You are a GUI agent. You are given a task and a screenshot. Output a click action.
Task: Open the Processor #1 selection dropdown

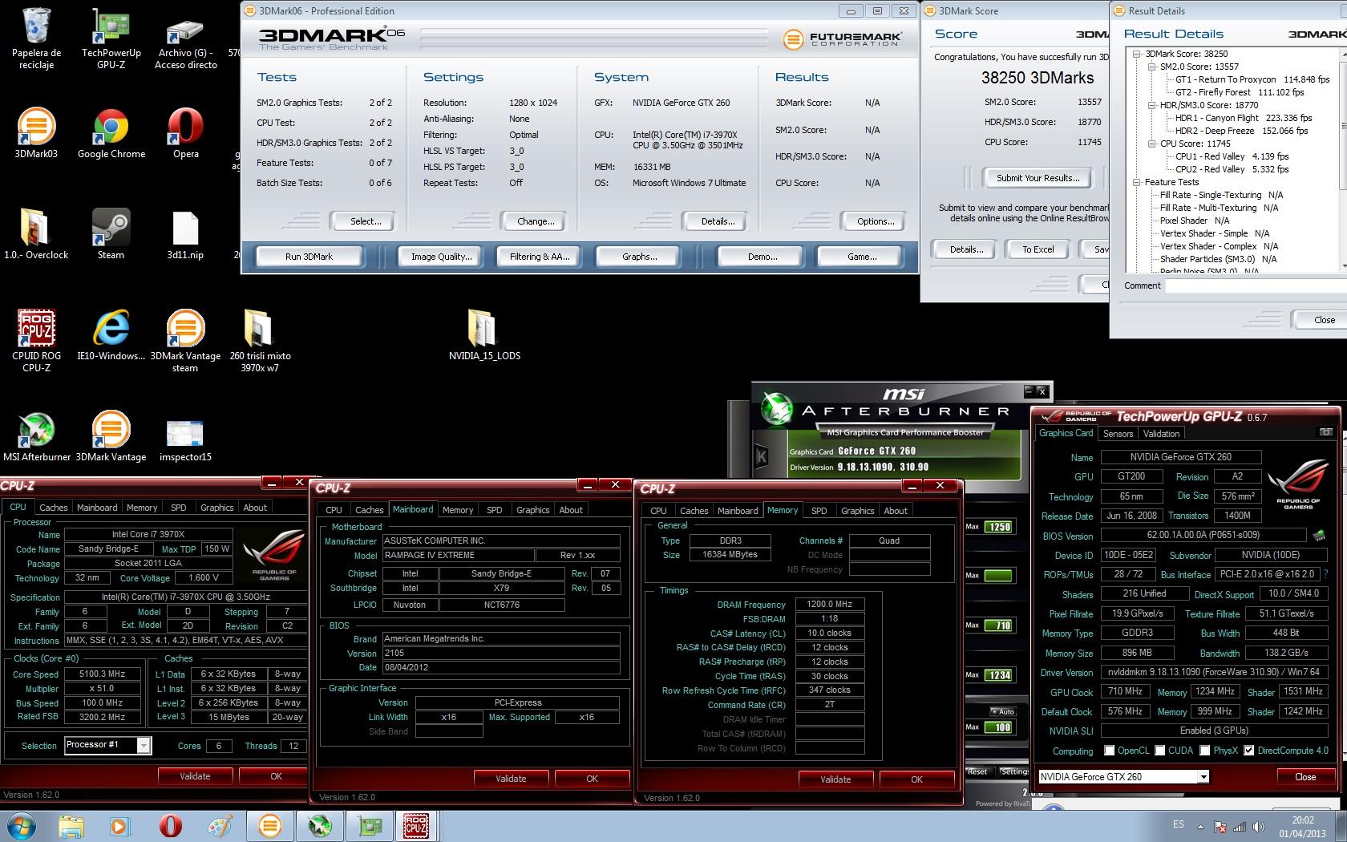[x=144, y=746]
